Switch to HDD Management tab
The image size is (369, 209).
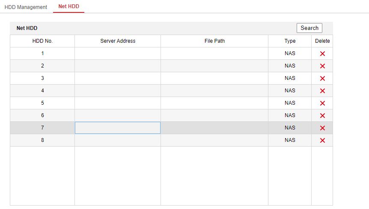point(26,7)
